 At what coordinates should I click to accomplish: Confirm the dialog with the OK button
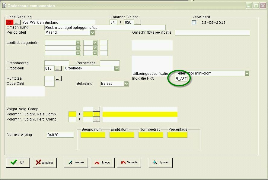(x=18, y=163)
